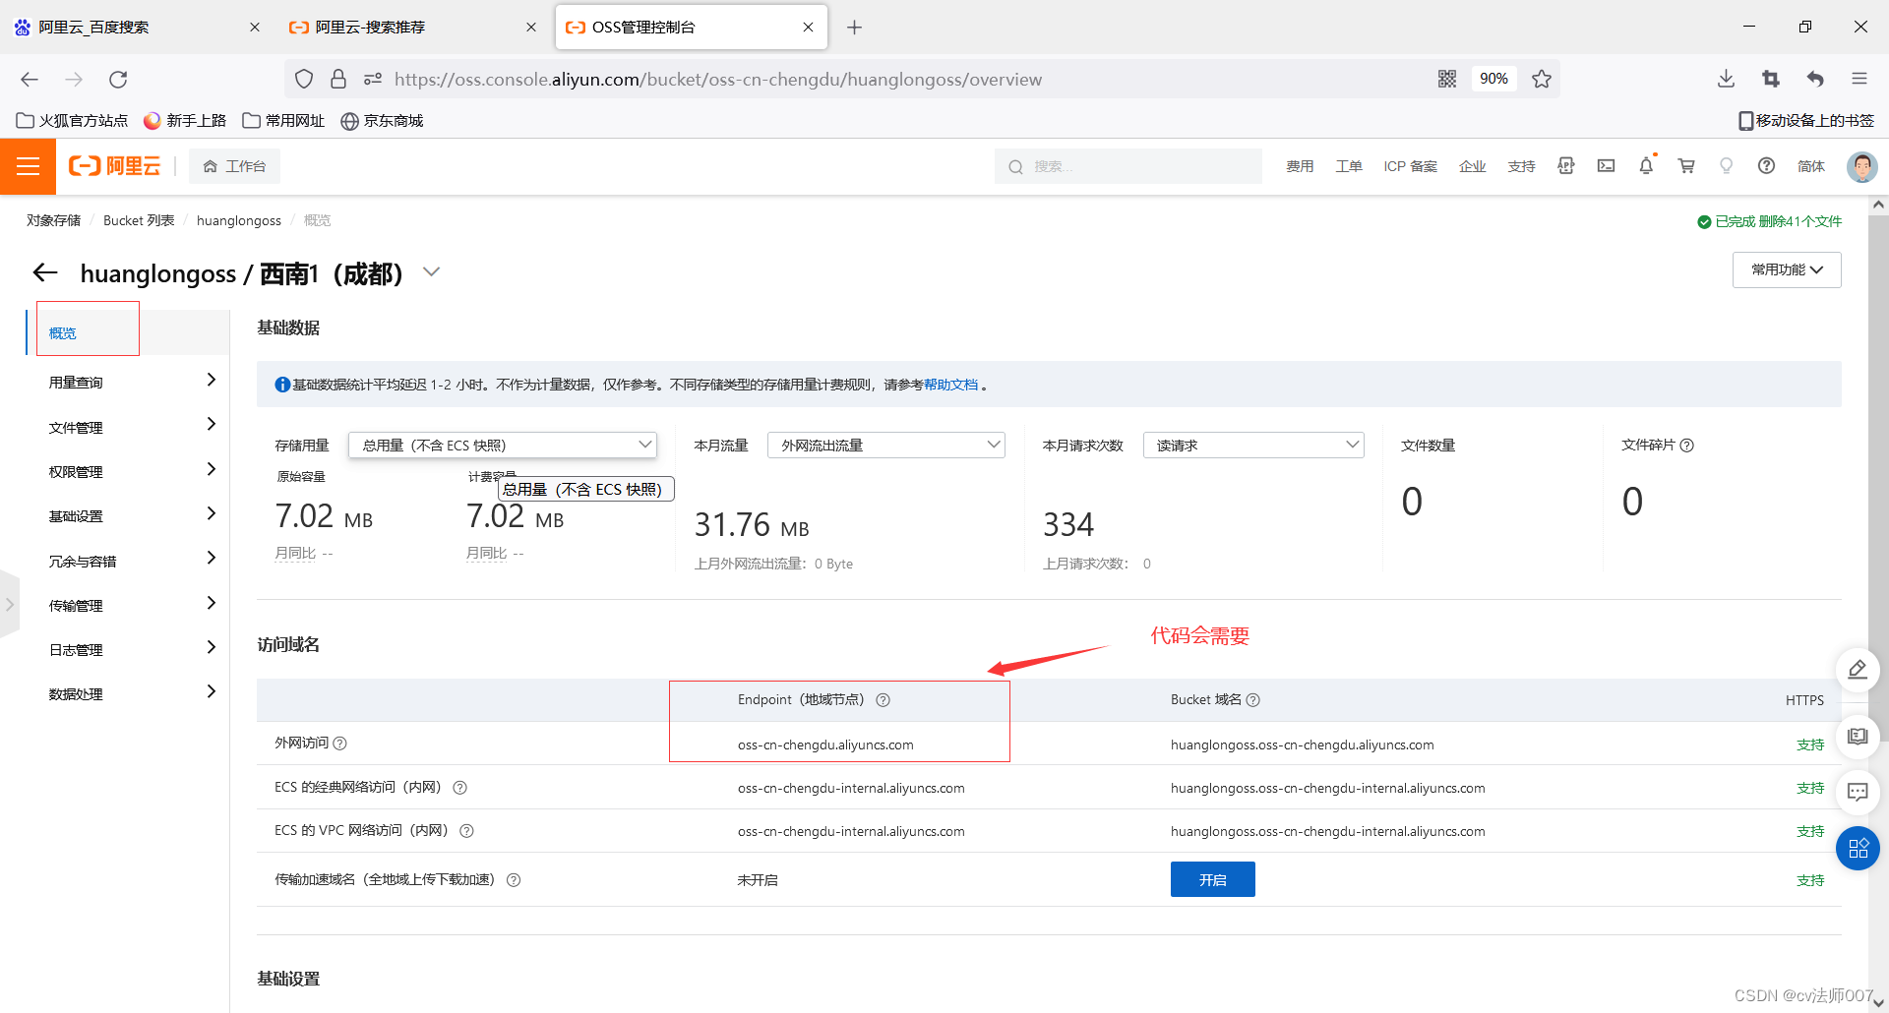Open the shopping cart icon

1686,166
